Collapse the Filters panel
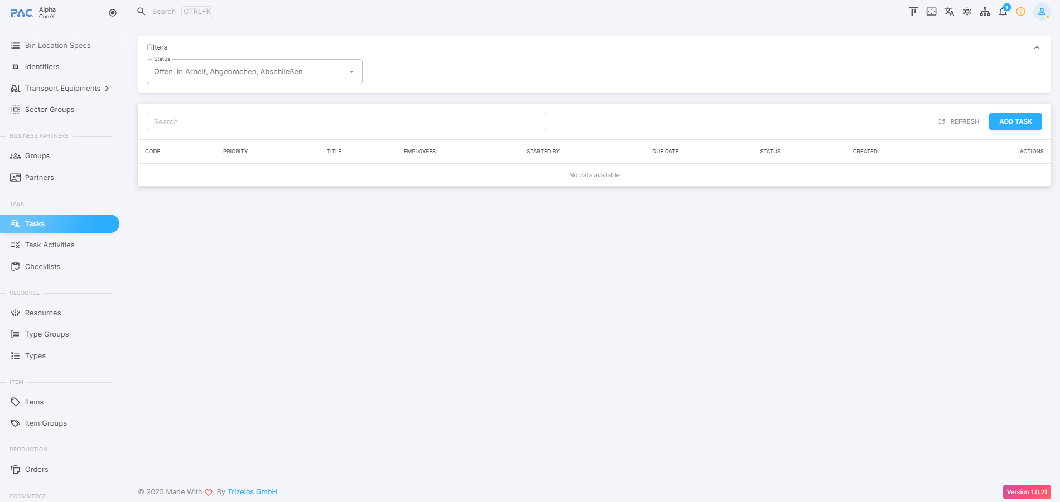 1037,48
